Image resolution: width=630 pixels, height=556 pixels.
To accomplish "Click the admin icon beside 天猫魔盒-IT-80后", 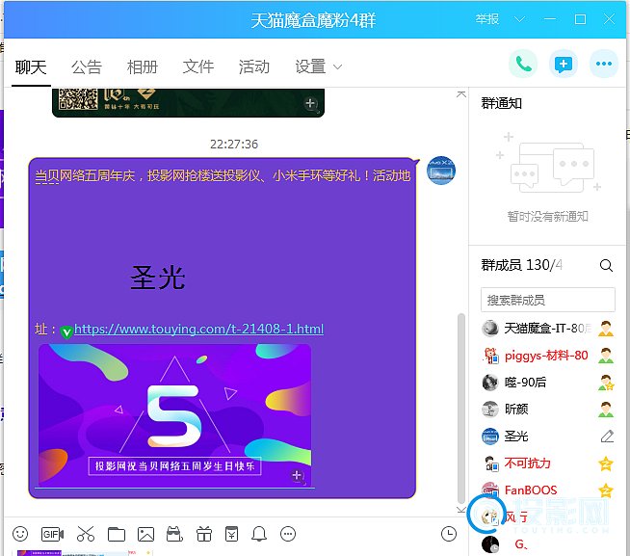I will (606, 329).
